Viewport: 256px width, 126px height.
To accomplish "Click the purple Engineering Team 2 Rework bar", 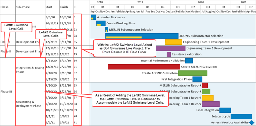I will pyautogui.click(x=211, y=104).
